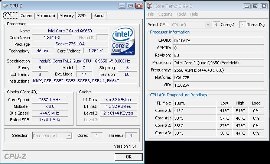This screenshot has height=164, width=270.
Task: Click the Core #3 Load value '0%'
Action: click(256, 133)
